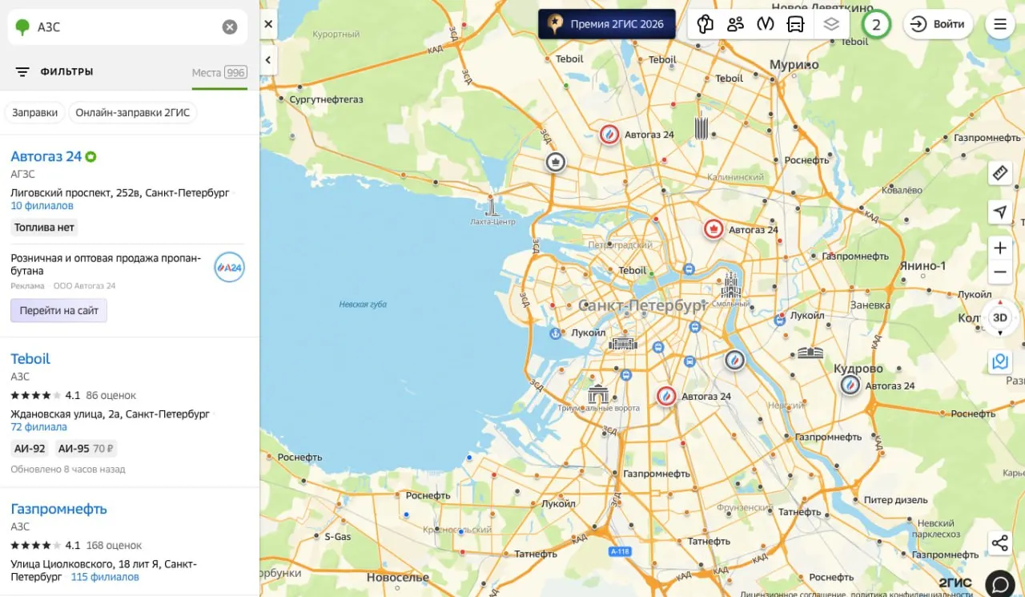Click the 86 оценок rating text
This screenshot has width=1025, height=597.
click(111, 395)
